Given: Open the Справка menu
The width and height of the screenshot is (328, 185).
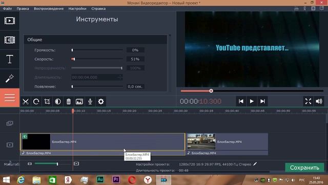Looking at the screenshot, I should 98,9.
